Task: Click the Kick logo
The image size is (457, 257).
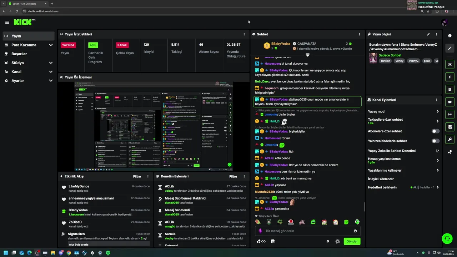Action: (x=24, y=22)
